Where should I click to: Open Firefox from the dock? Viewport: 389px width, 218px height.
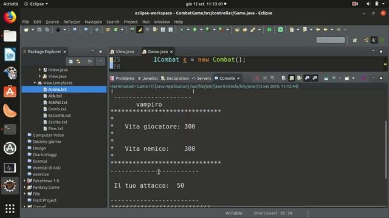point(10,17)
